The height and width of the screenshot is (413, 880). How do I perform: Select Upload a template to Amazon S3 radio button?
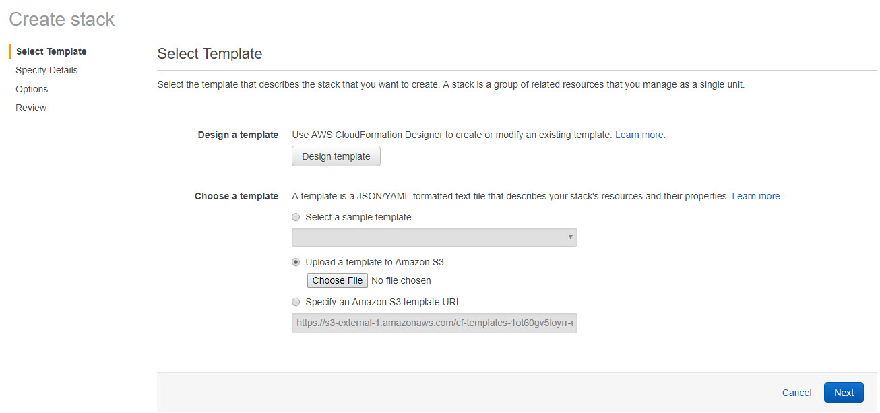coord(296,263)
